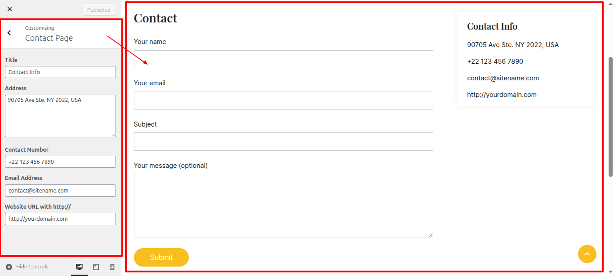Select the Website URL input field
Viewport: 614px width, 276px height.
60,219
